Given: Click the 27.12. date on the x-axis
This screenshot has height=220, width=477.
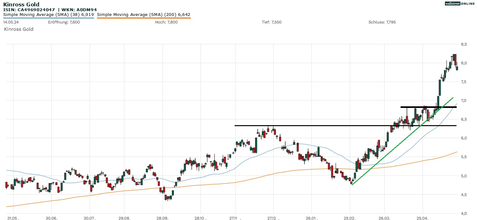Looking at the screenshot, I should click(273, 218).
